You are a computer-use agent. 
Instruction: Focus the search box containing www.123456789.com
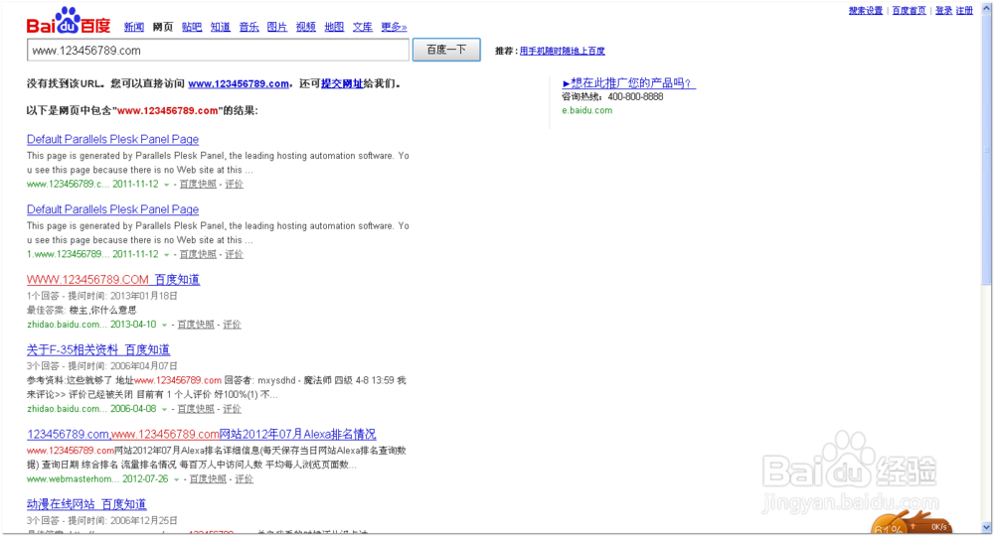coord(218,50)
